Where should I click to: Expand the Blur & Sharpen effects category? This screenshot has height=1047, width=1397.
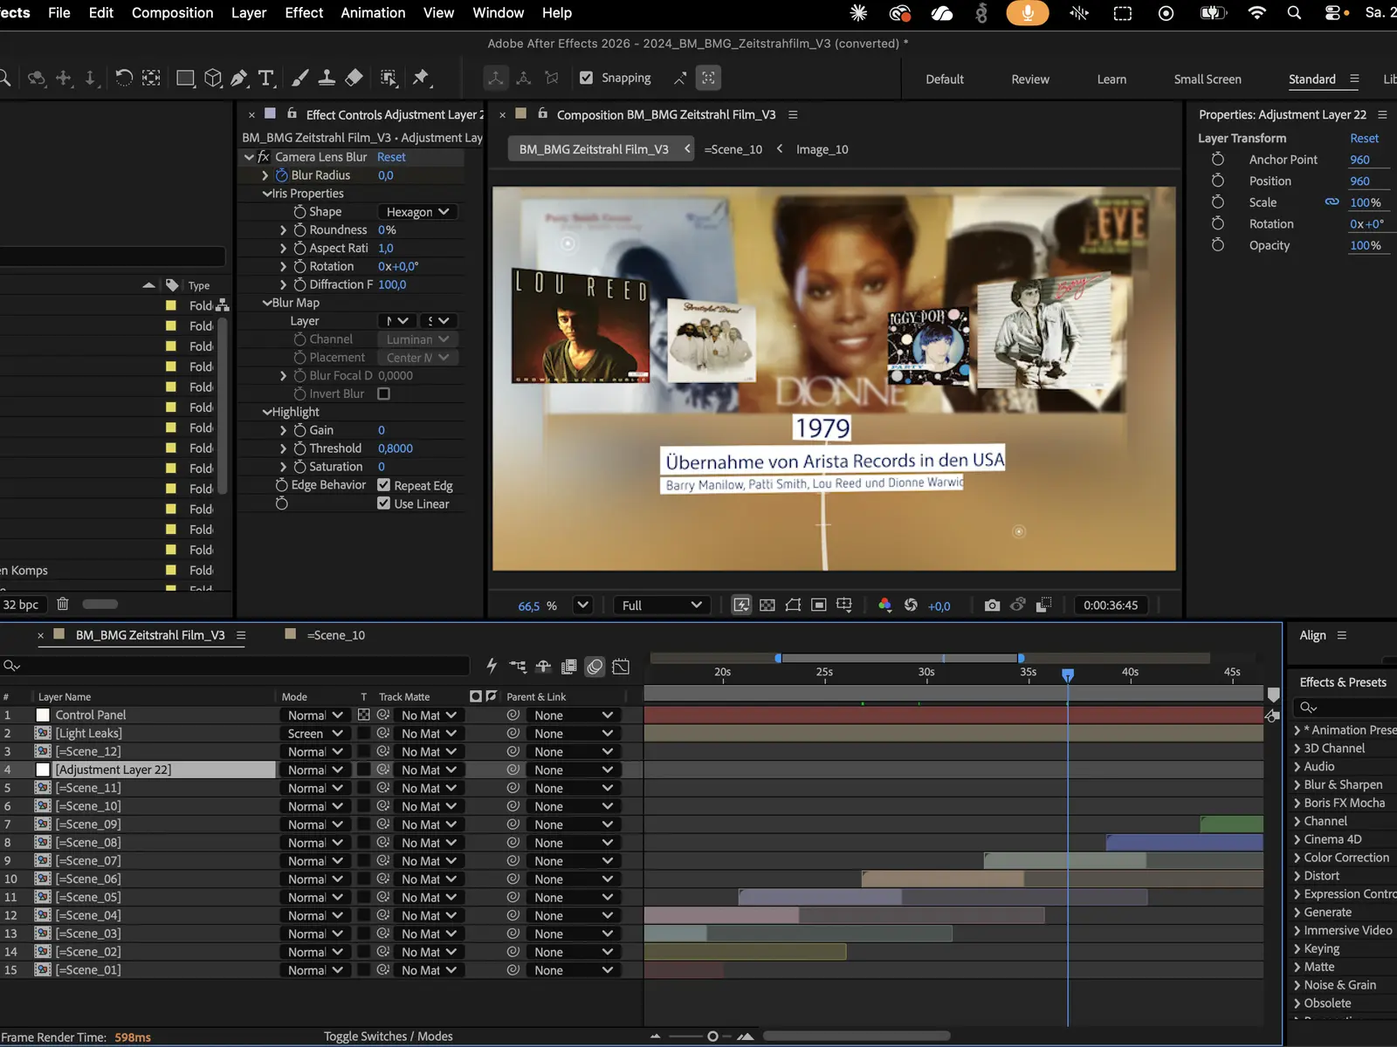click(1297, 785)
